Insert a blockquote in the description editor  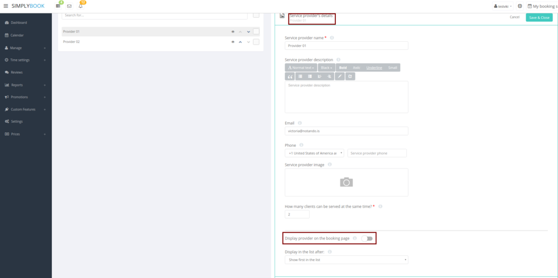coord(290,76)
